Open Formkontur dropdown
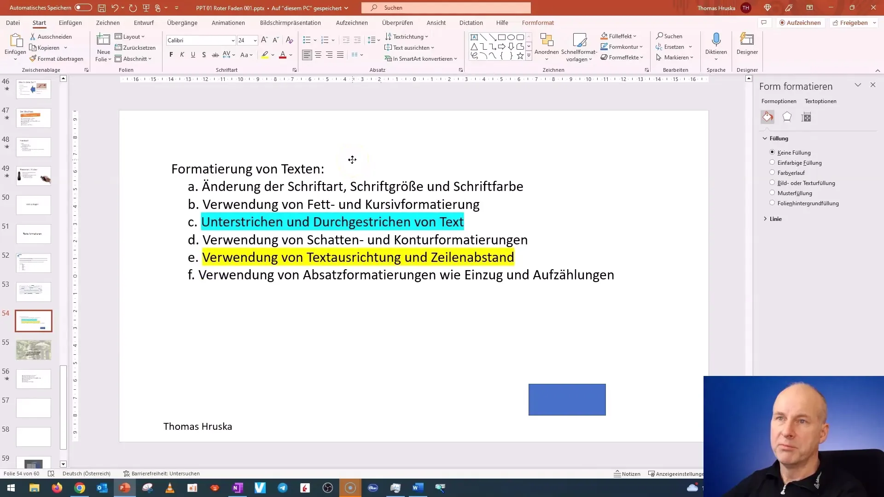The image size is (884, 497). click(x=622, y=46)
